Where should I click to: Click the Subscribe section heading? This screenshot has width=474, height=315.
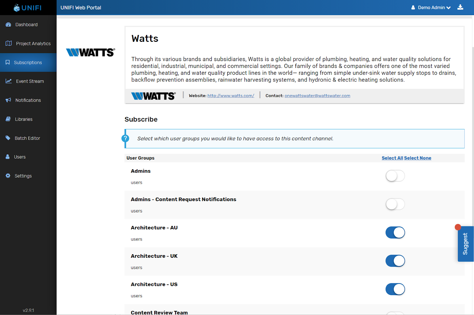141,120
